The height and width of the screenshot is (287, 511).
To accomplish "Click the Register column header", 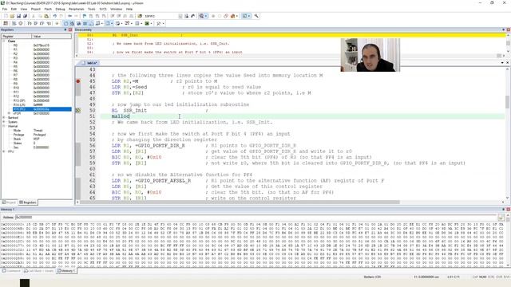I will pyautogui.click(x=16, y=36).
